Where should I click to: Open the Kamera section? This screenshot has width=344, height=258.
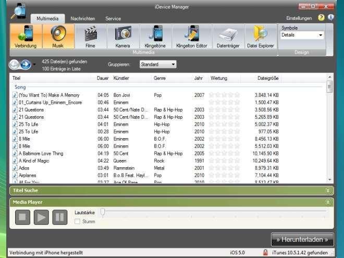pyautogui.click(x=123, y=36)
